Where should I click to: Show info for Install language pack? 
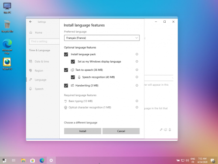tap(137, 54)
